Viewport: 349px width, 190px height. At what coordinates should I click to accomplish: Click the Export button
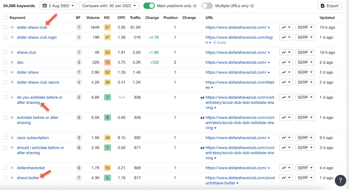coord(329,6)
